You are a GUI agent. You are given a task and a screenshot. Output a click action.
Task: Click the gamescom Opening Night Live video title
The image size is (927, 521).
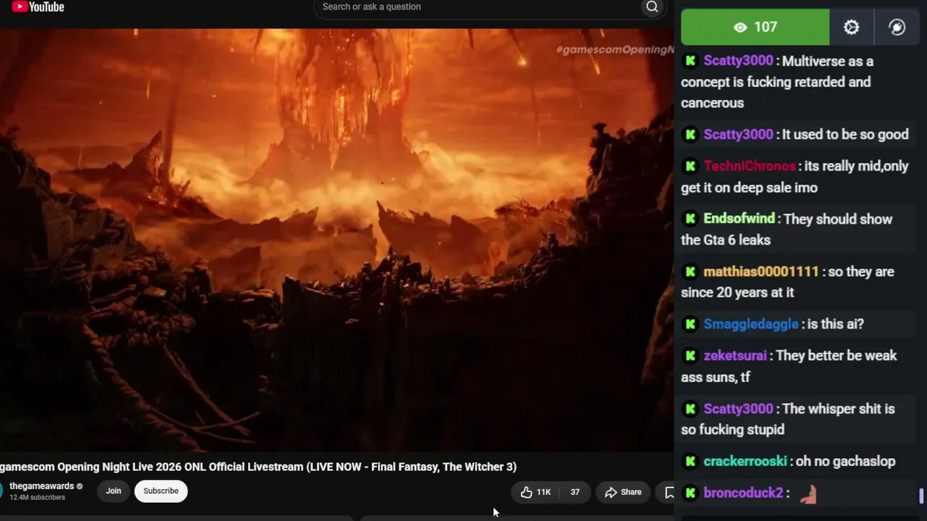click(x=259, y=467)
